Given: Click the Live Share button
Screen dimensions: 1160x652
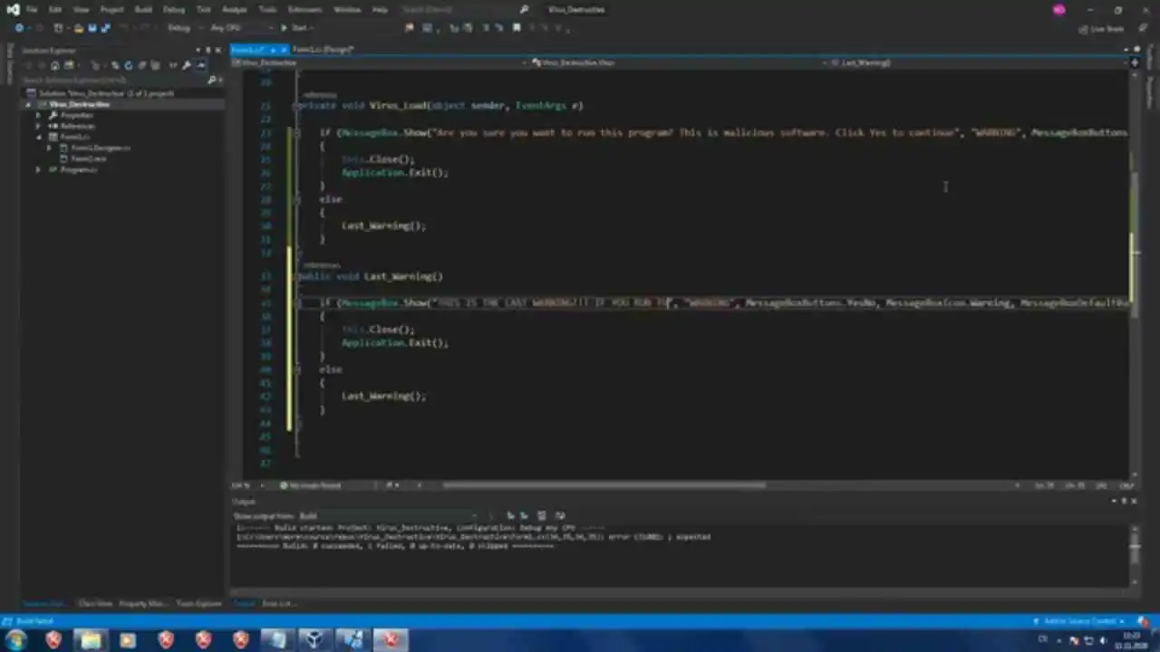Looking at the screenshot, I should [x=1101, y=29].
